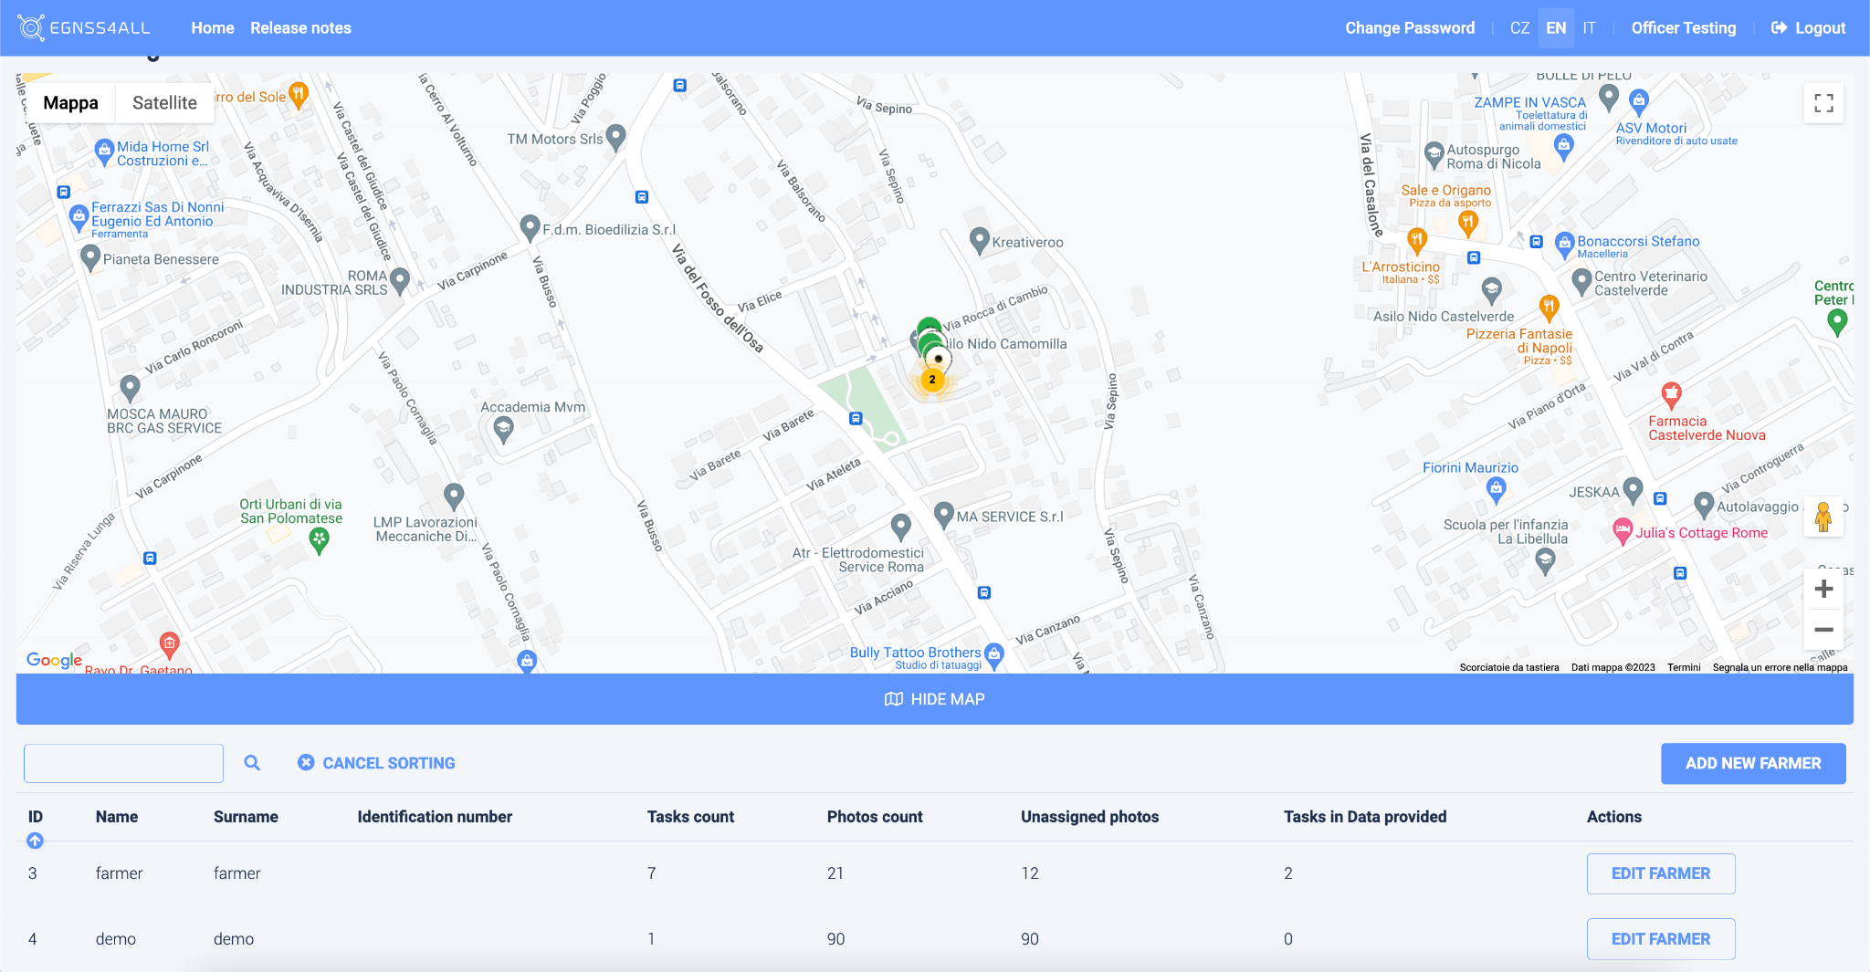The width and height of the screenshot is (1870, 972).
Task: Click bus stop icon near Via Barete park
Action: [856, 418]
